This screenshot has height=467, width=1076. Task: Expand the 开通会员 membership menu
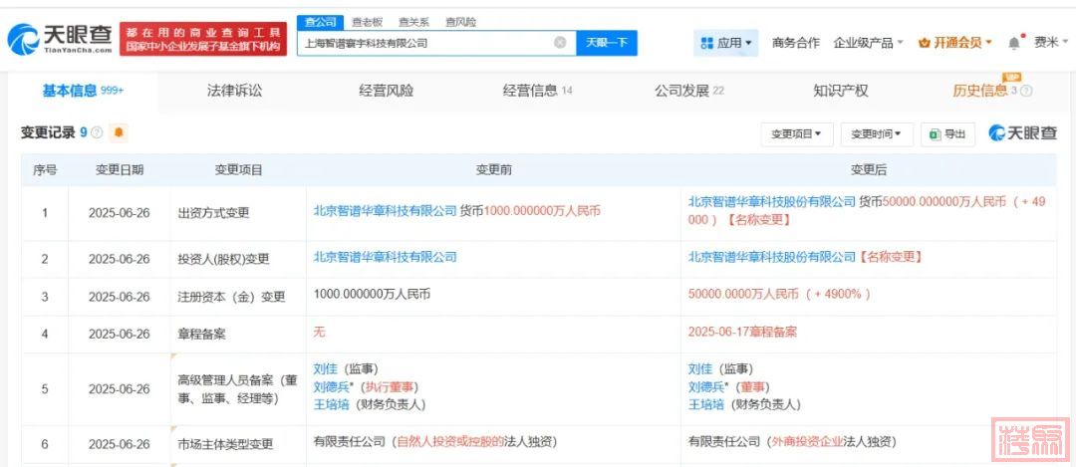pos(954,43)
